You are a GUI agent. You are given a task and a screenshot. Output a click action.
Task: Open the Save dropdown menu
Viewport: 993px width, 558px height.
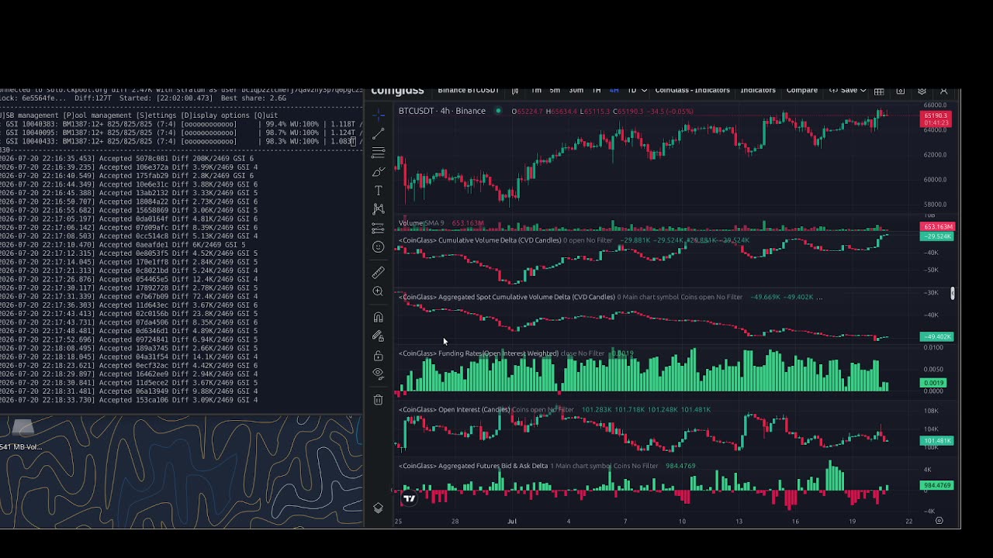coord(848,91)
